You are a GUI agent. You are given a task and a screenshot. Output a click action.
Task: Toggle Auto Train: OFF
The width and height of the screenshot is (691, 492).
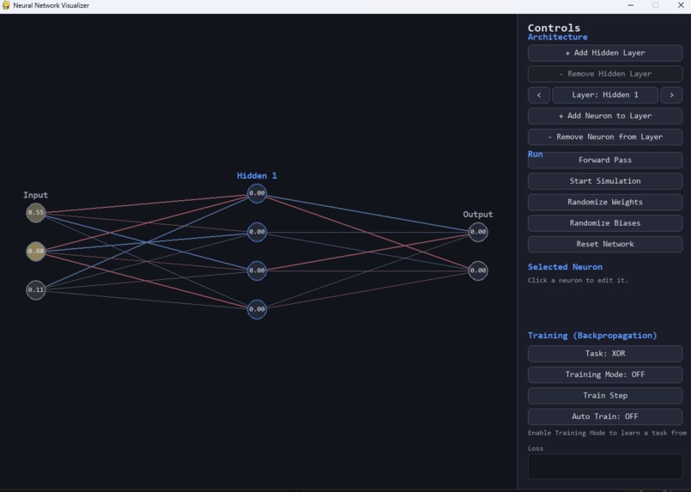(605, 416)
